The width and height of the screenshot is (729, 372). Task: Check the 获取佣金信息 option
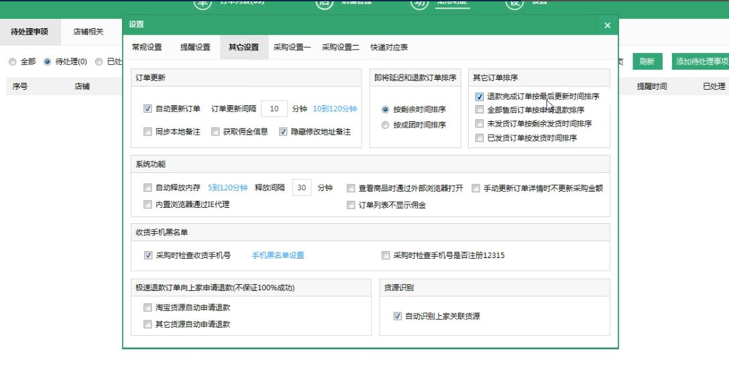point(215,132)
